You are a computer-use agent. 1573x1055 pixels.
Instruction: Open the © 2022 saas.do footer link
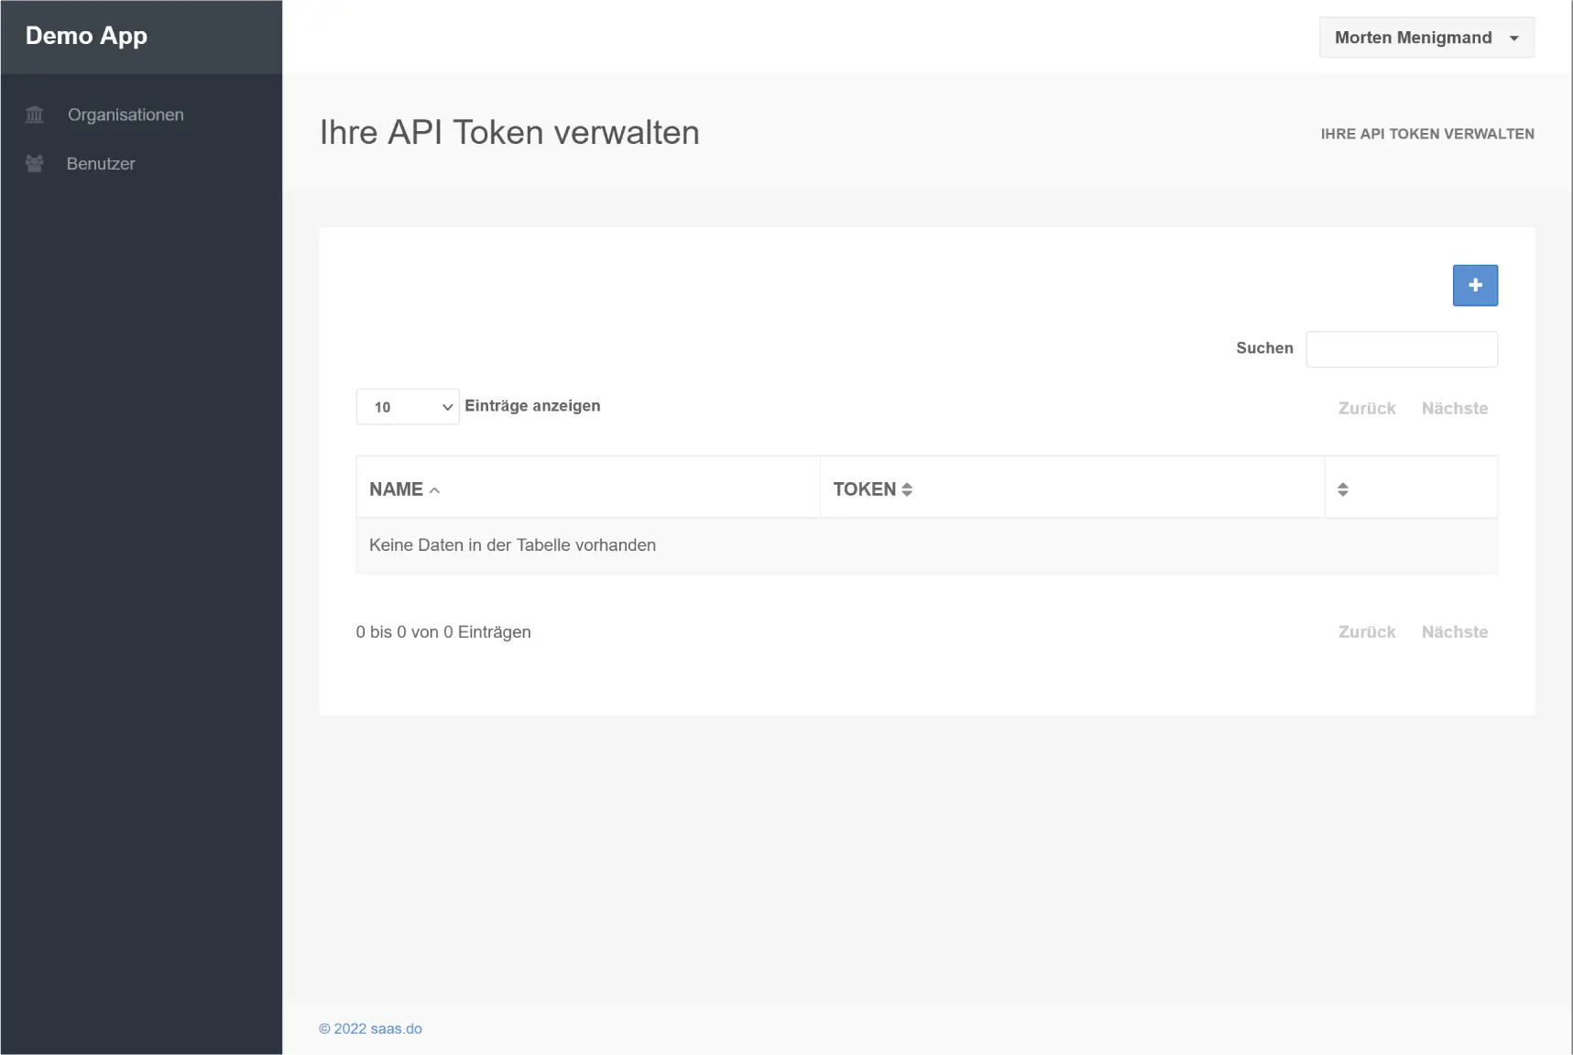[x=370, y=1028]
